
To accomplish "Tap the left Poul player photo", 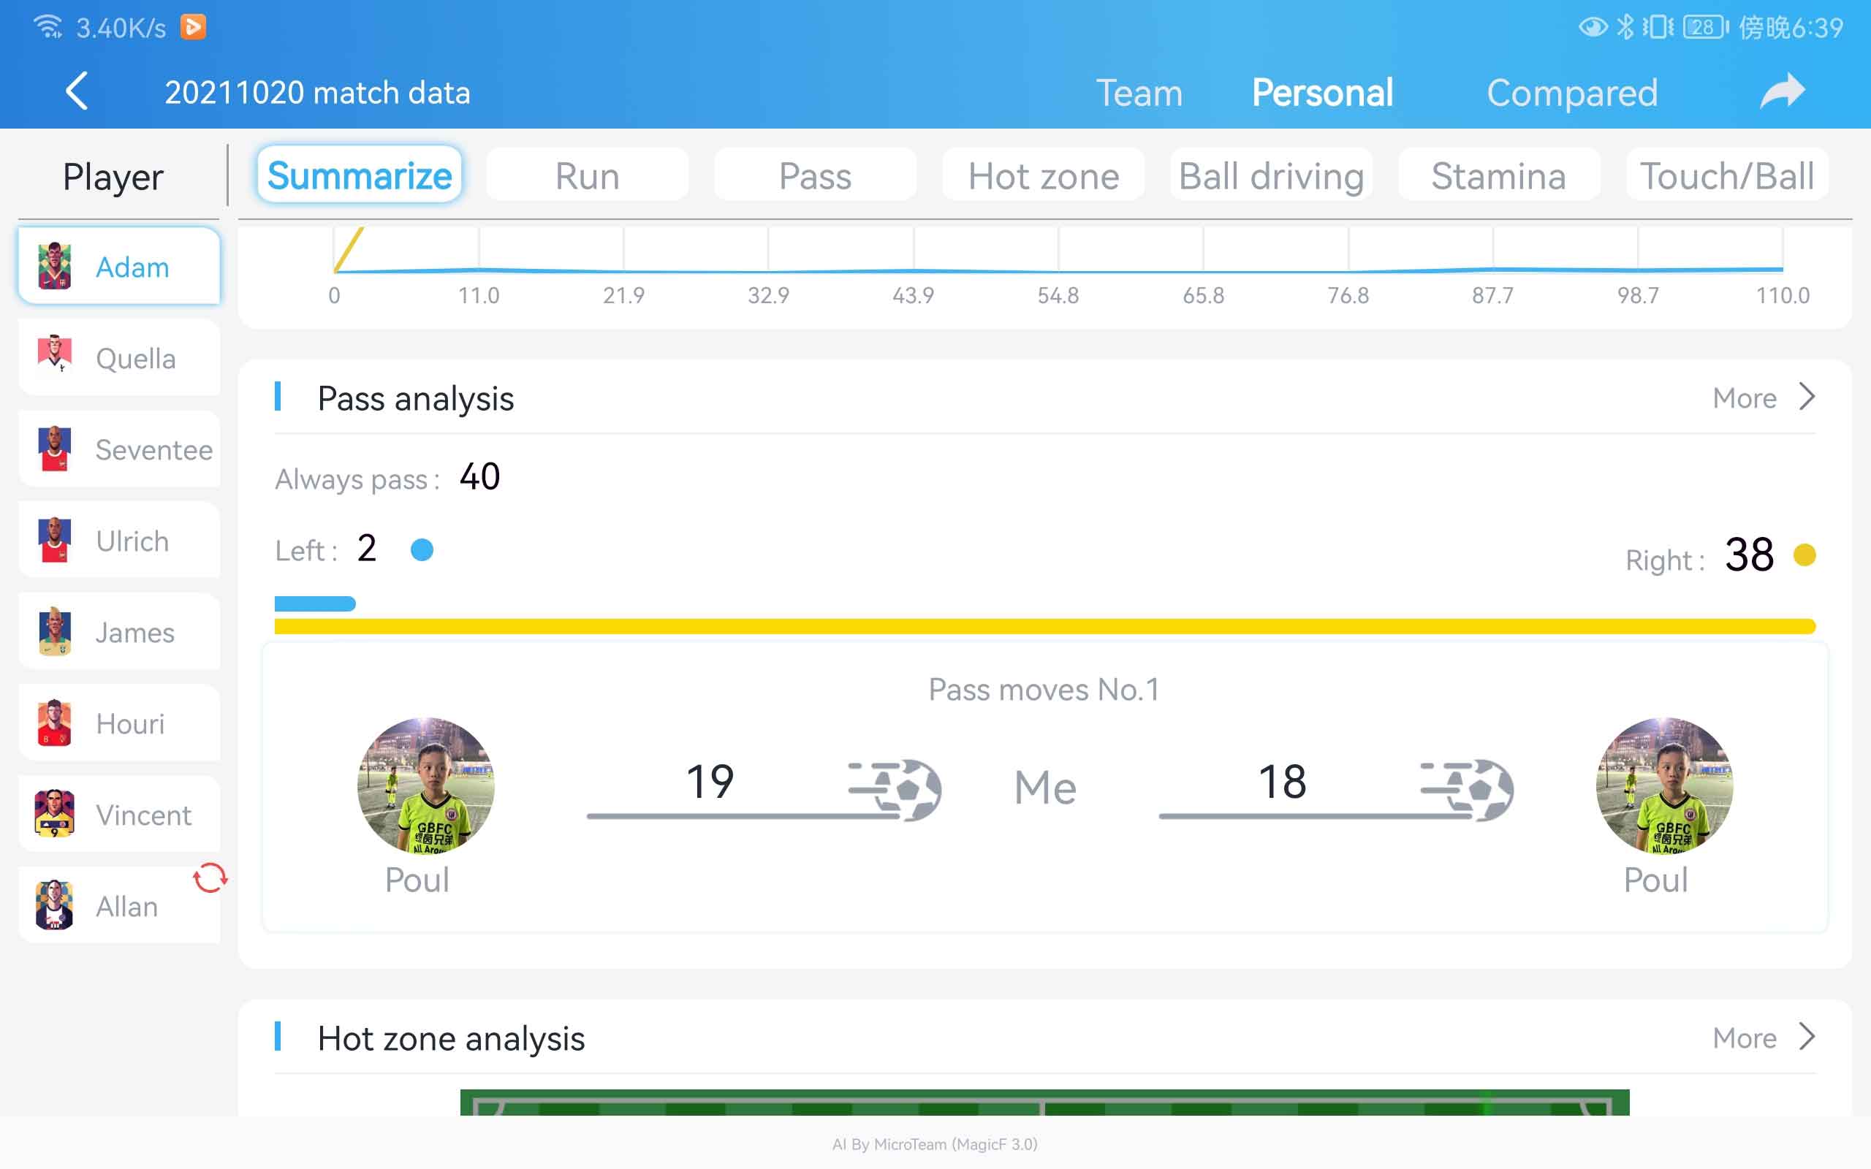I will pos(425,785).
